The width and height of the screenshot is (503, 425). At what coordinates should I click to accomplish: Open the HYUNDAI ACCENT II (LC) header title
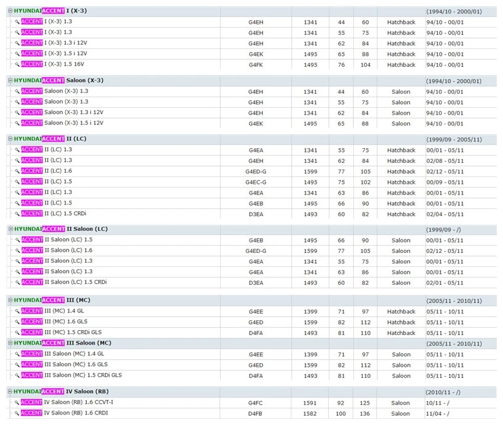point(50,139)
